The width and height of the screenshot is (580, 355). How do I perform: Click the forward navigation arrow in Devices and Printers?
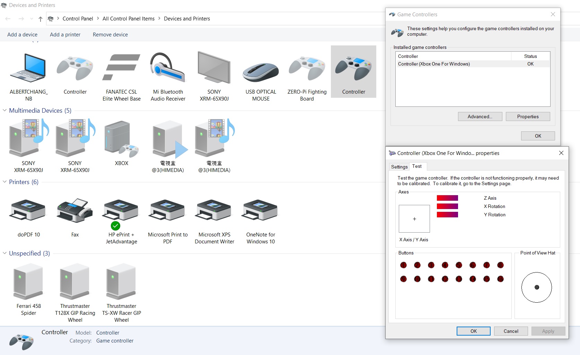click(21, 19)
